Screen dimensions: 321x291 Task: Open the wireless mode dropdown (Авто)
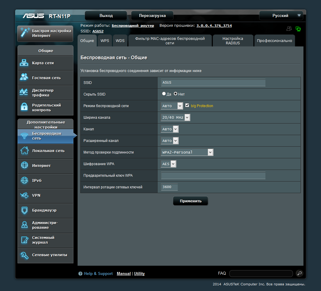[172, 106]
